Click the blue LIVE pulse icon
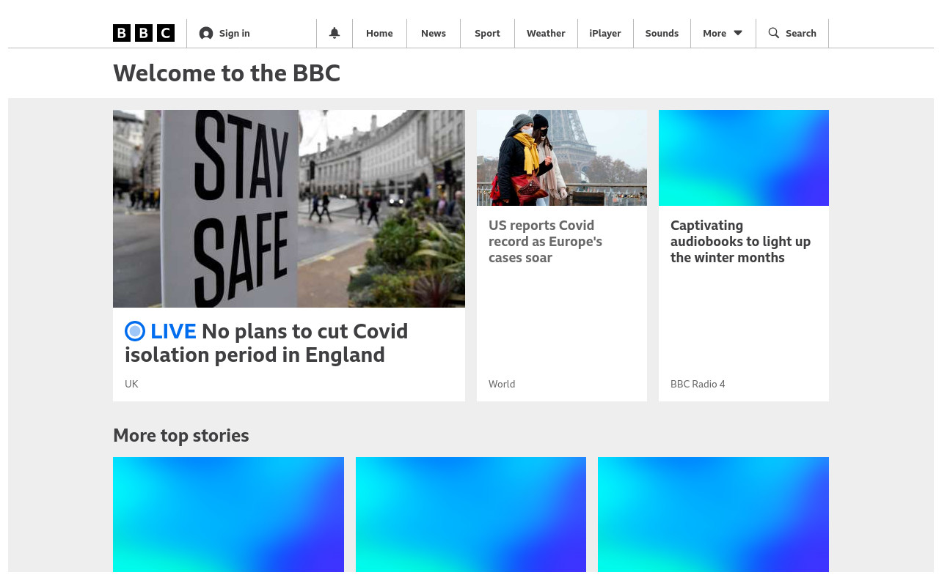939x586 pixels. pyautogui.click(x=135, y=332)
